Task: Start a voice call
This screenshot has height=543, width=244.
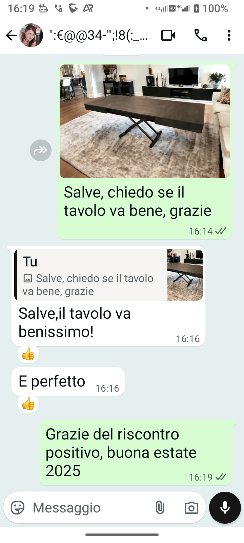Action: (x=201, y=35)
